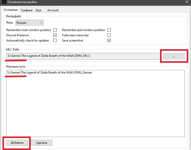Viewport: 191px width, 150px height.
Task: Expand the Язык language dropdown
Action: click(x=29, y=23)
